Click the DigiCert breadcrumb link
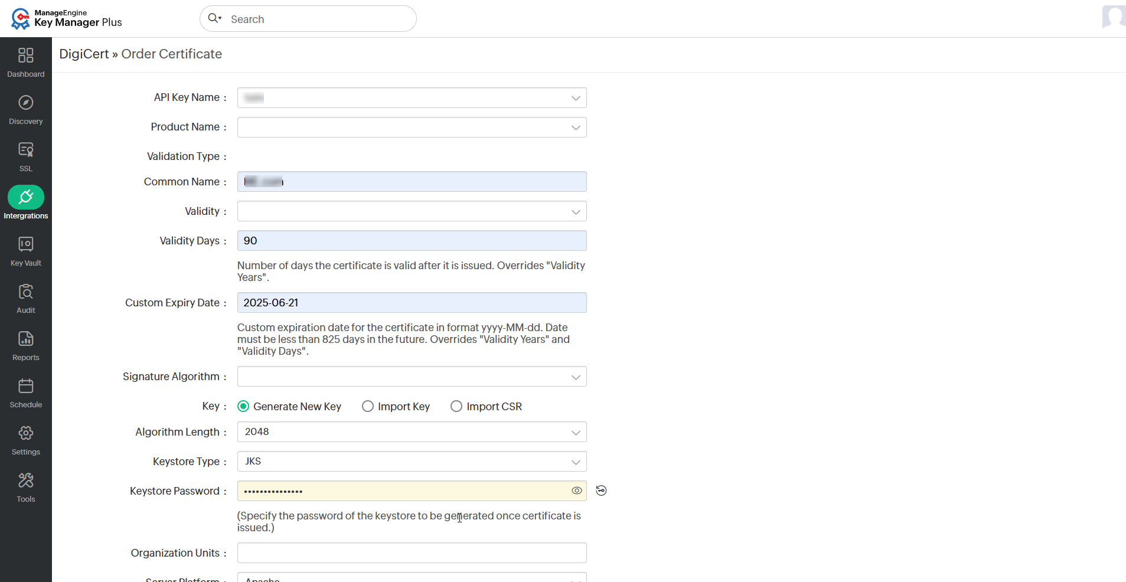Screen dimensions: 1126x582 (84, 54)
